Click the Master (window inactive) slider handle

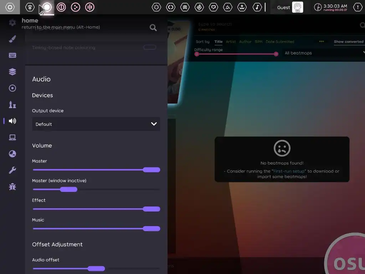point(69,189)
